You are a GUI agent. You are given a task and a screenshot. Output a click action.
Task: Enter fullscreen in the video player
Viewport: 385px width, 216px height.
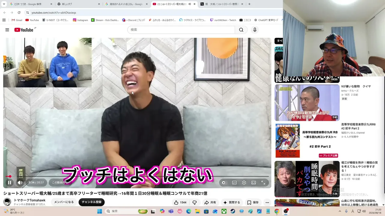click(x=263, y=182)
